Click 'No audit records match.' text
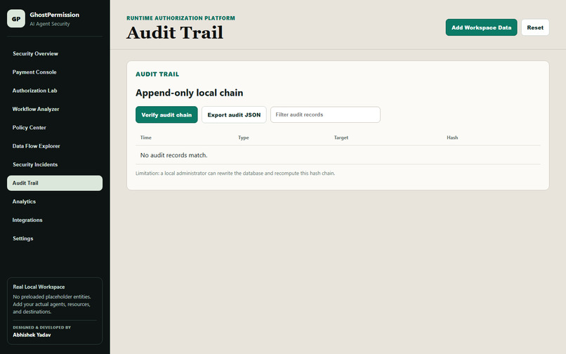Viewport: 566px width, 354px height. (x=173, y=155)
